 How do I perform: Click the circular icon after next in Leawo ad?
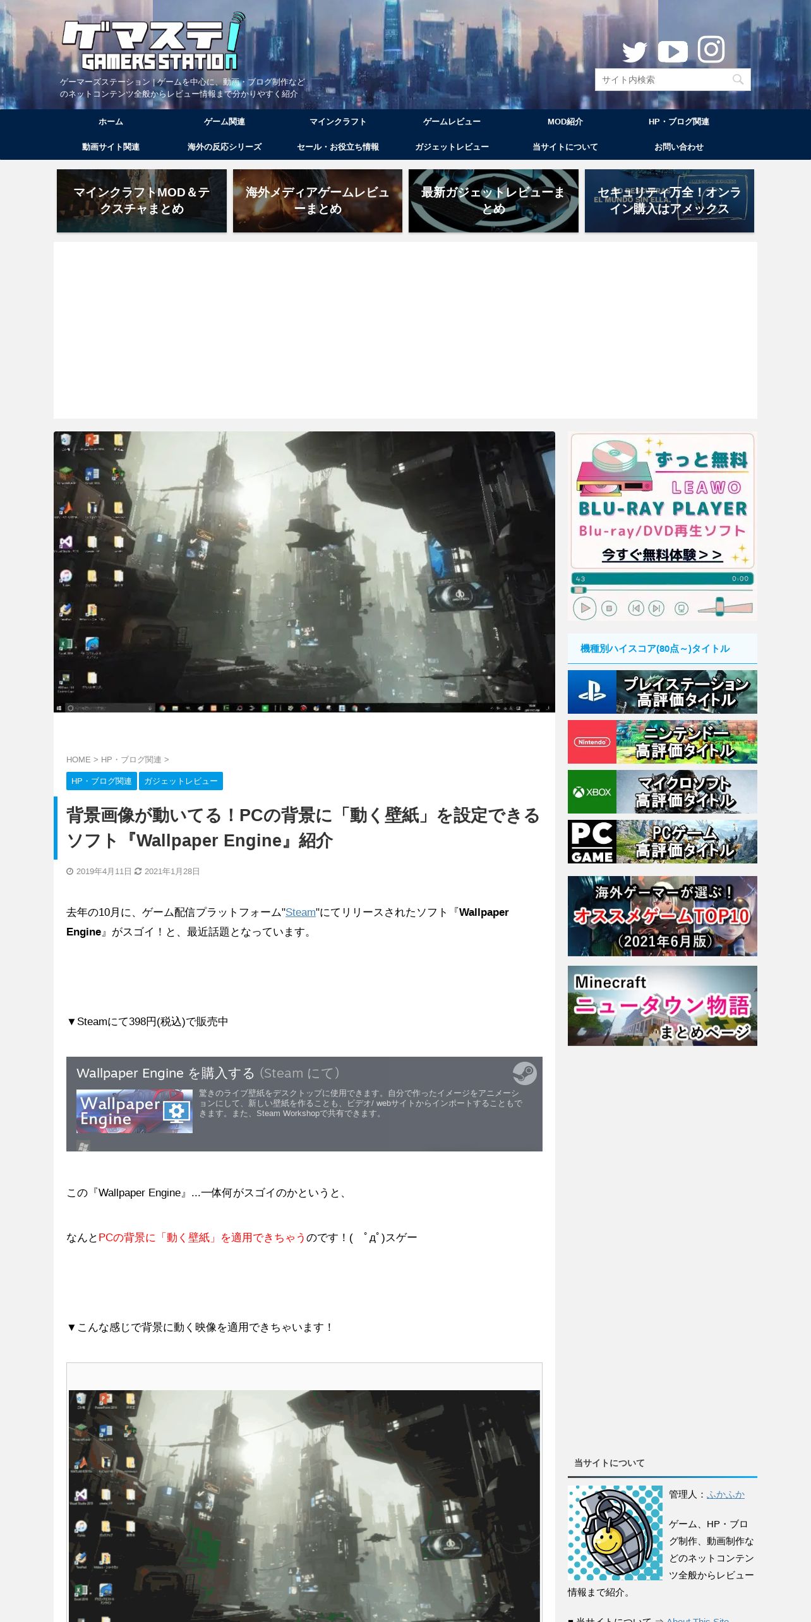pyautogui.click(x=682, y=608)
